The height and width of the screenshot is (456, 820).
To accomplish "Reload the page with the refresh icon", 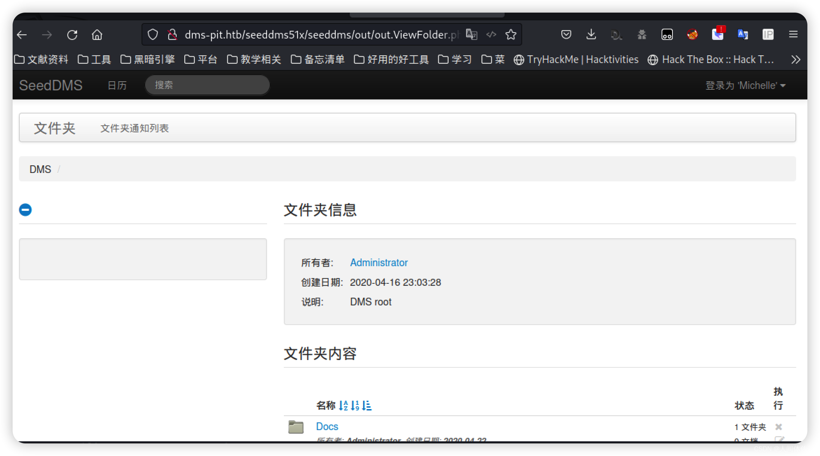I will click(72, 35).
